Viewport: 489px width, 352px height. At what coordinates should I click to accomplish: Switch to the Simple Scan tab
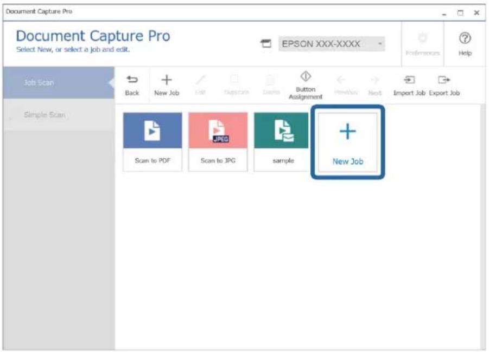coord(59,115)
